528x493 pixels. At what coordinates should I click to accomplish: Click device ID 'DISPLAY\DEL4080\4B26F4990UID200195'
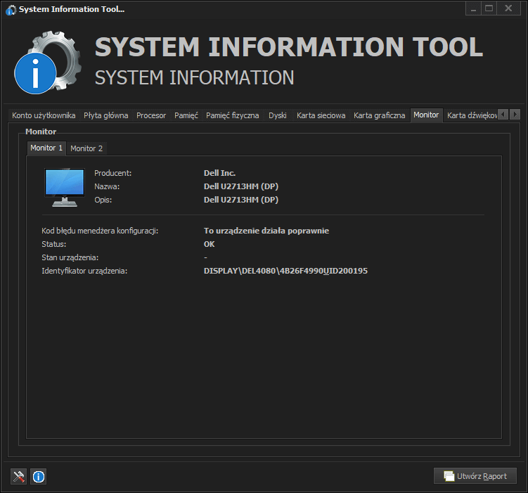point(285,271)
